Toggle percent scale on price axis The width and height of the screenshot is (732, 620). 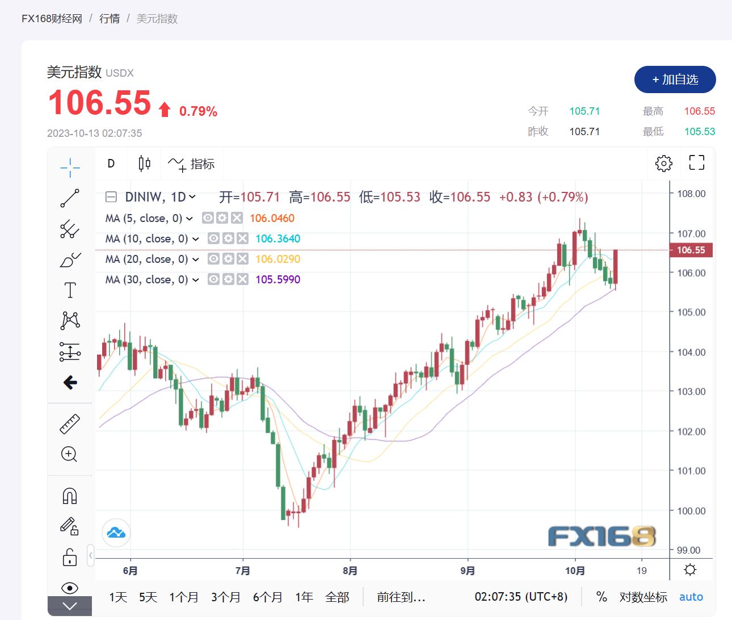point(601,597)
